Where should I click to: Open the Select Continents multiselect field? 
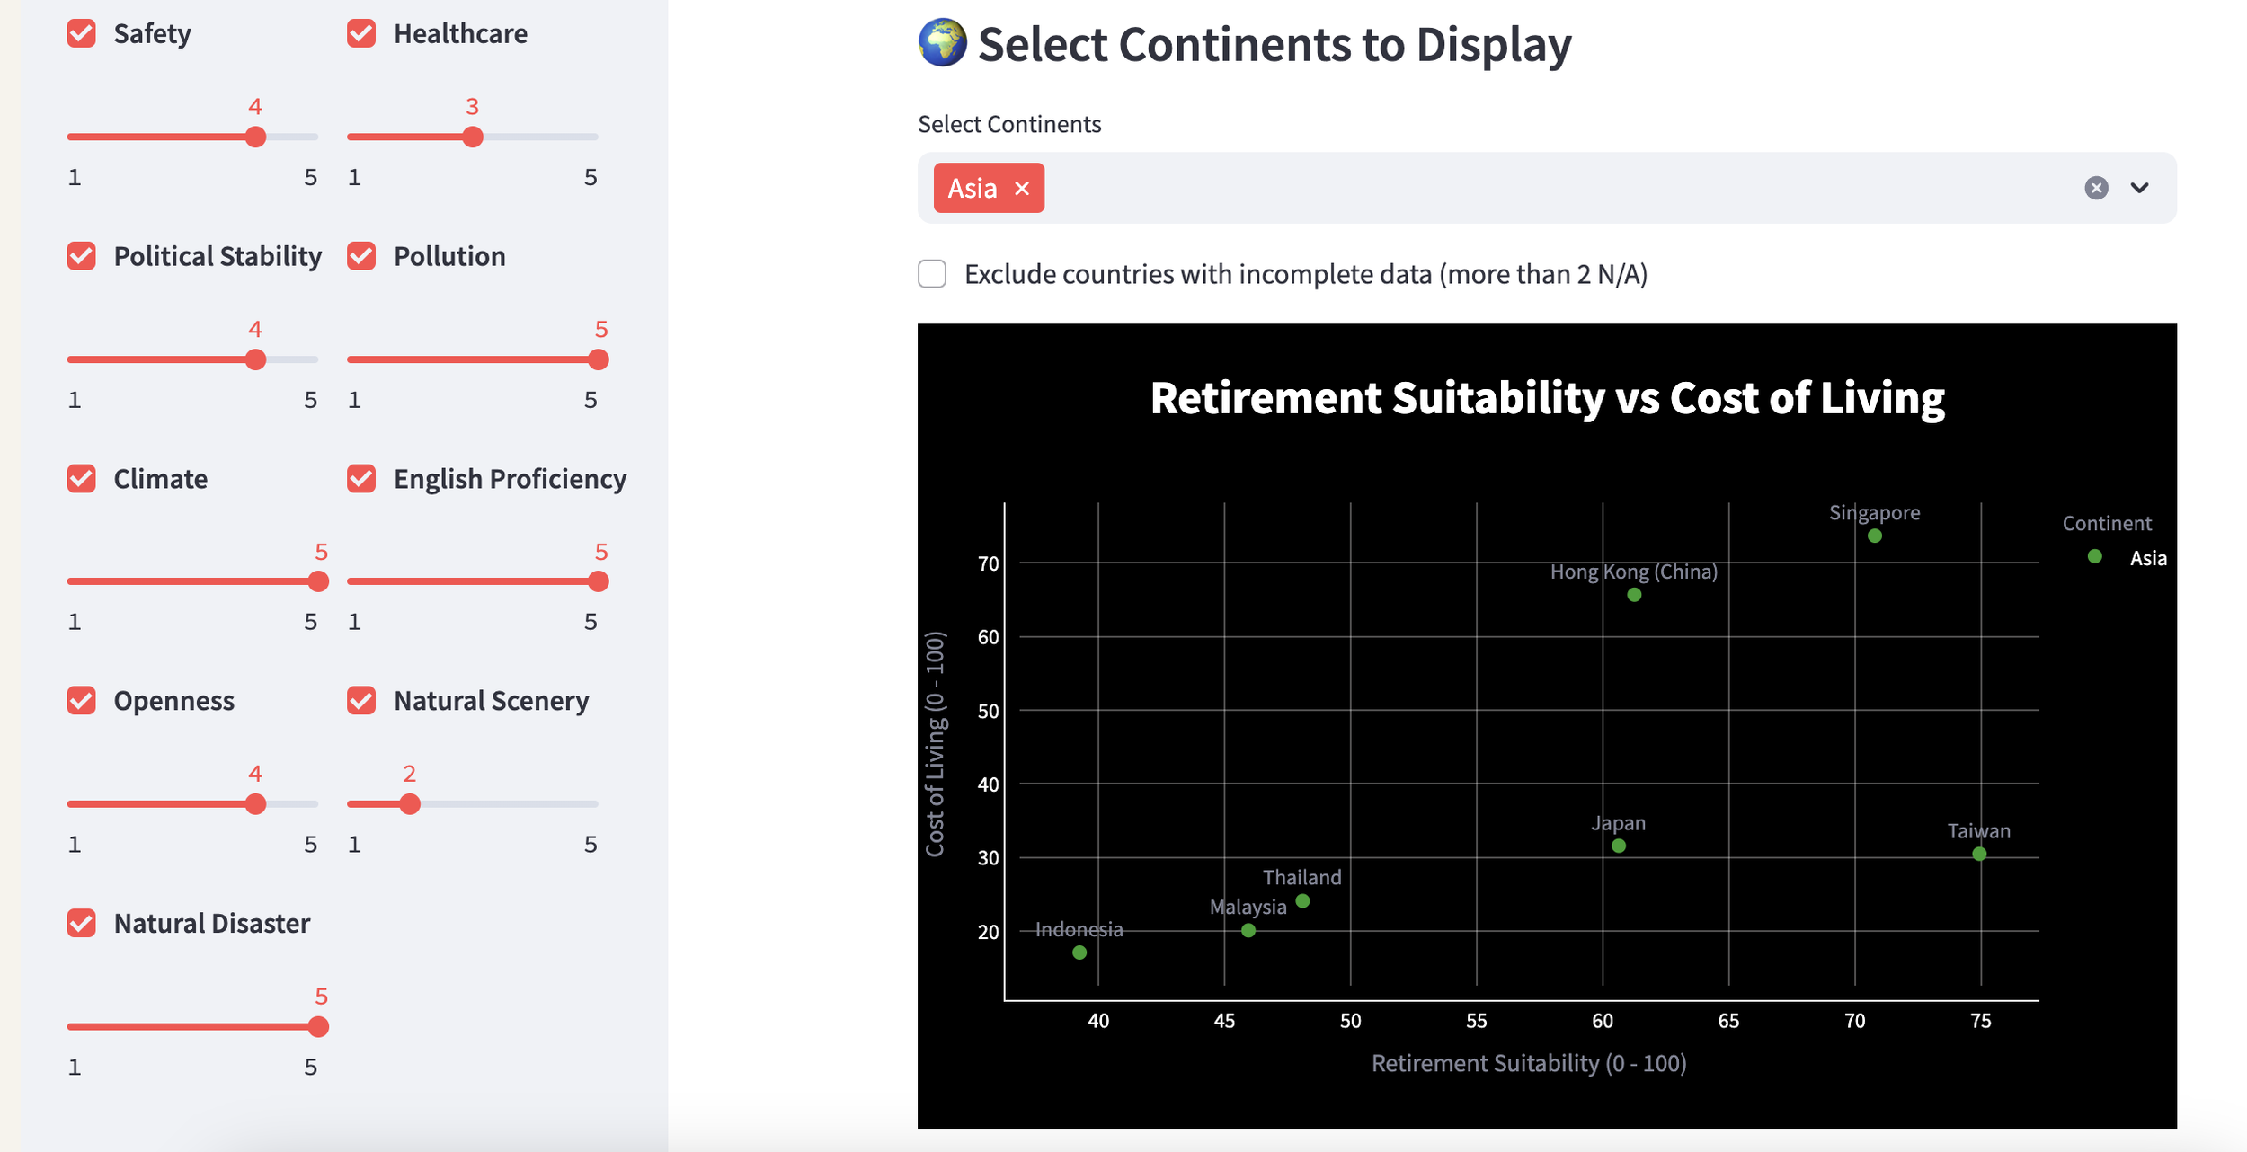pos(1528,188)
